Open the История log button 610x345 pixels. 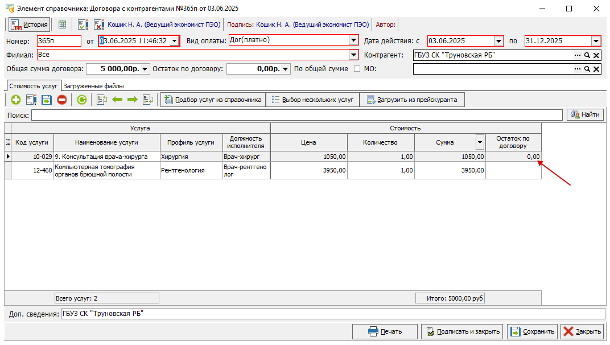click(29, 24)
